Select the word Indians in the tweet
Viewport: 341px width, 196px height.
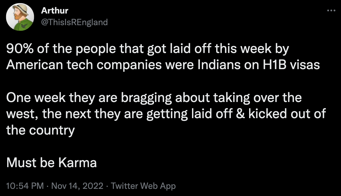pyautogui.click(x=214, y=65)
